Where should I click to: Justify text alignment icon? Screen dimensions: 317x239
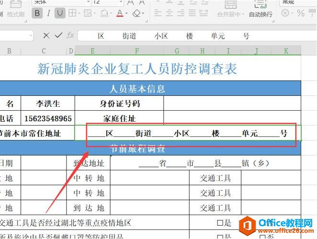(x=192, y=13)
